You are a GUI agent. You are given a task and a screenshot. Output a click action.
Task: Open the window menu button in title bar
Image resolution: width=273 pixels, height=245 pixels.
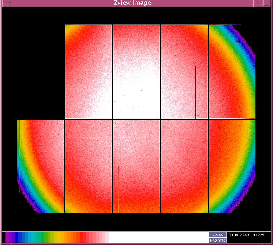coord(6,3)
